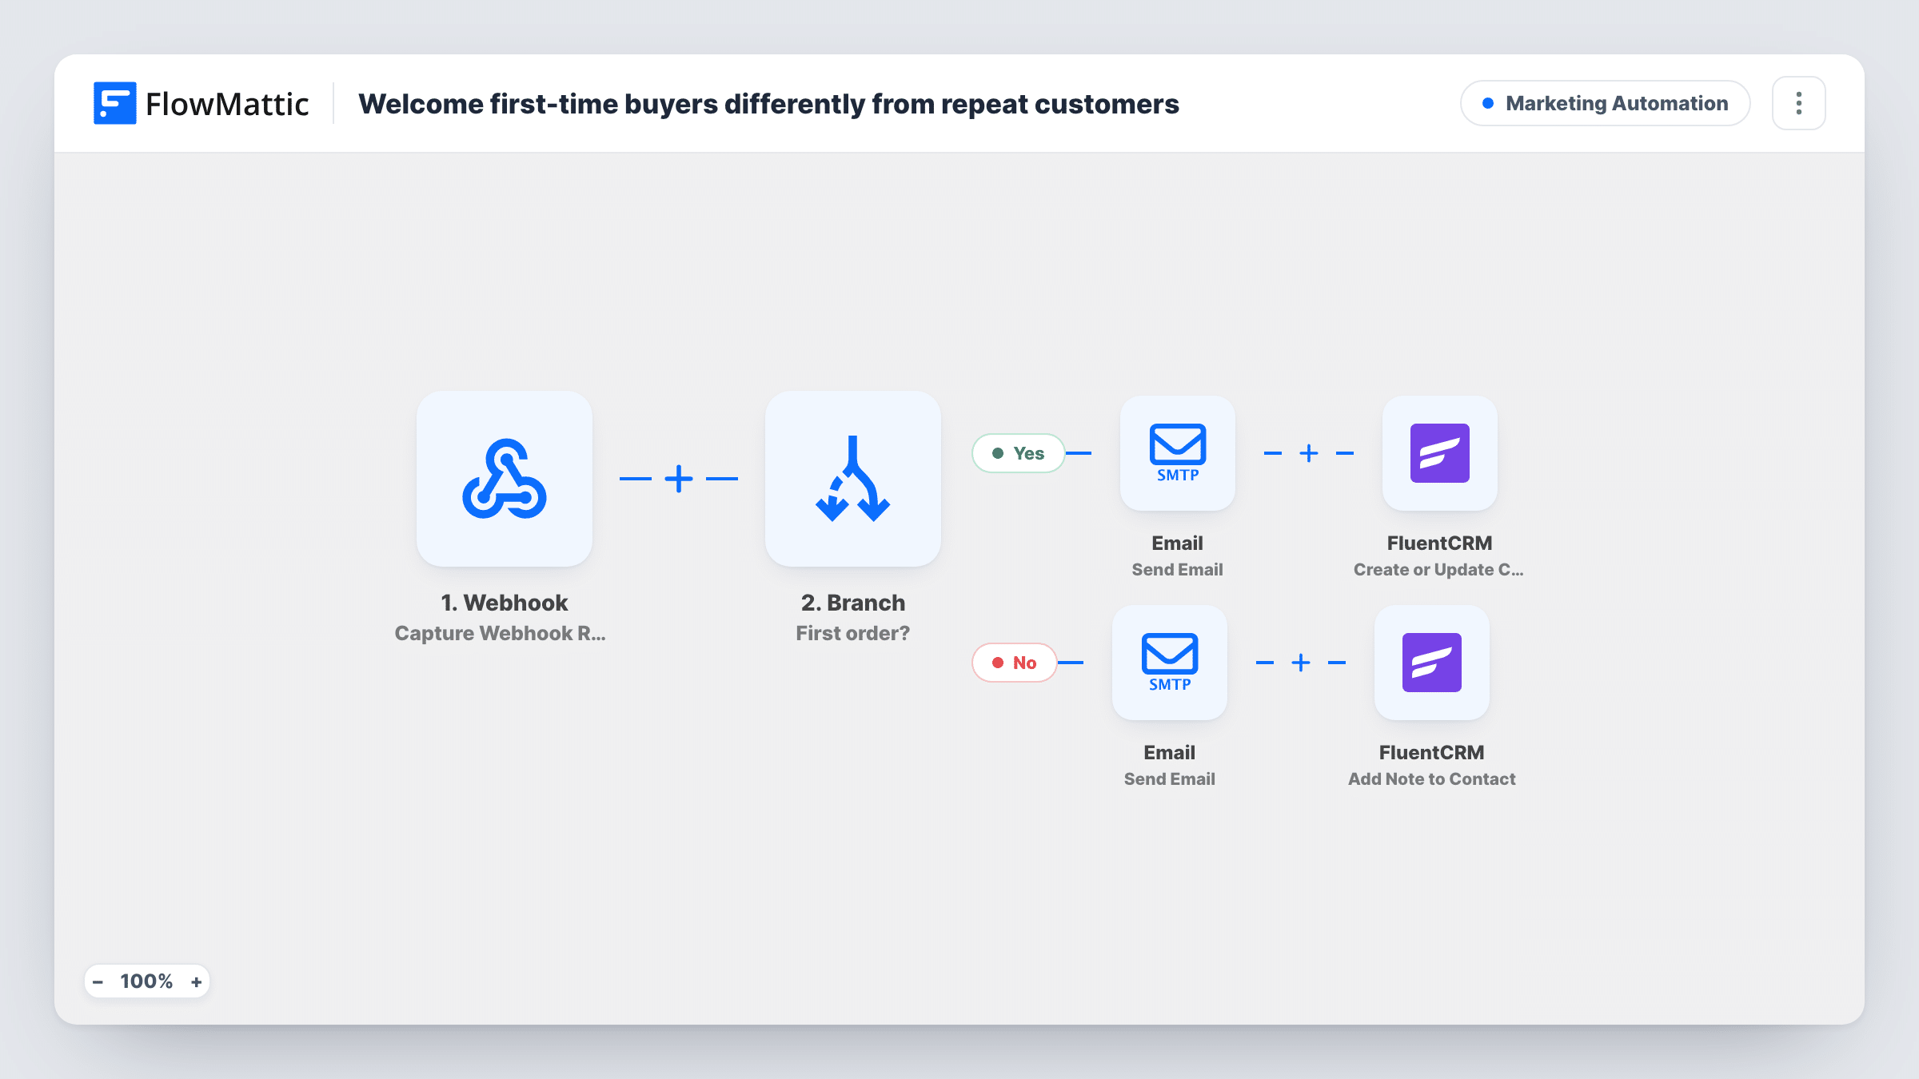Image resolution: width=1919 pixels, height=1079 pixels.
Task: Open the Branch step icon
Action: pos(853,479)
